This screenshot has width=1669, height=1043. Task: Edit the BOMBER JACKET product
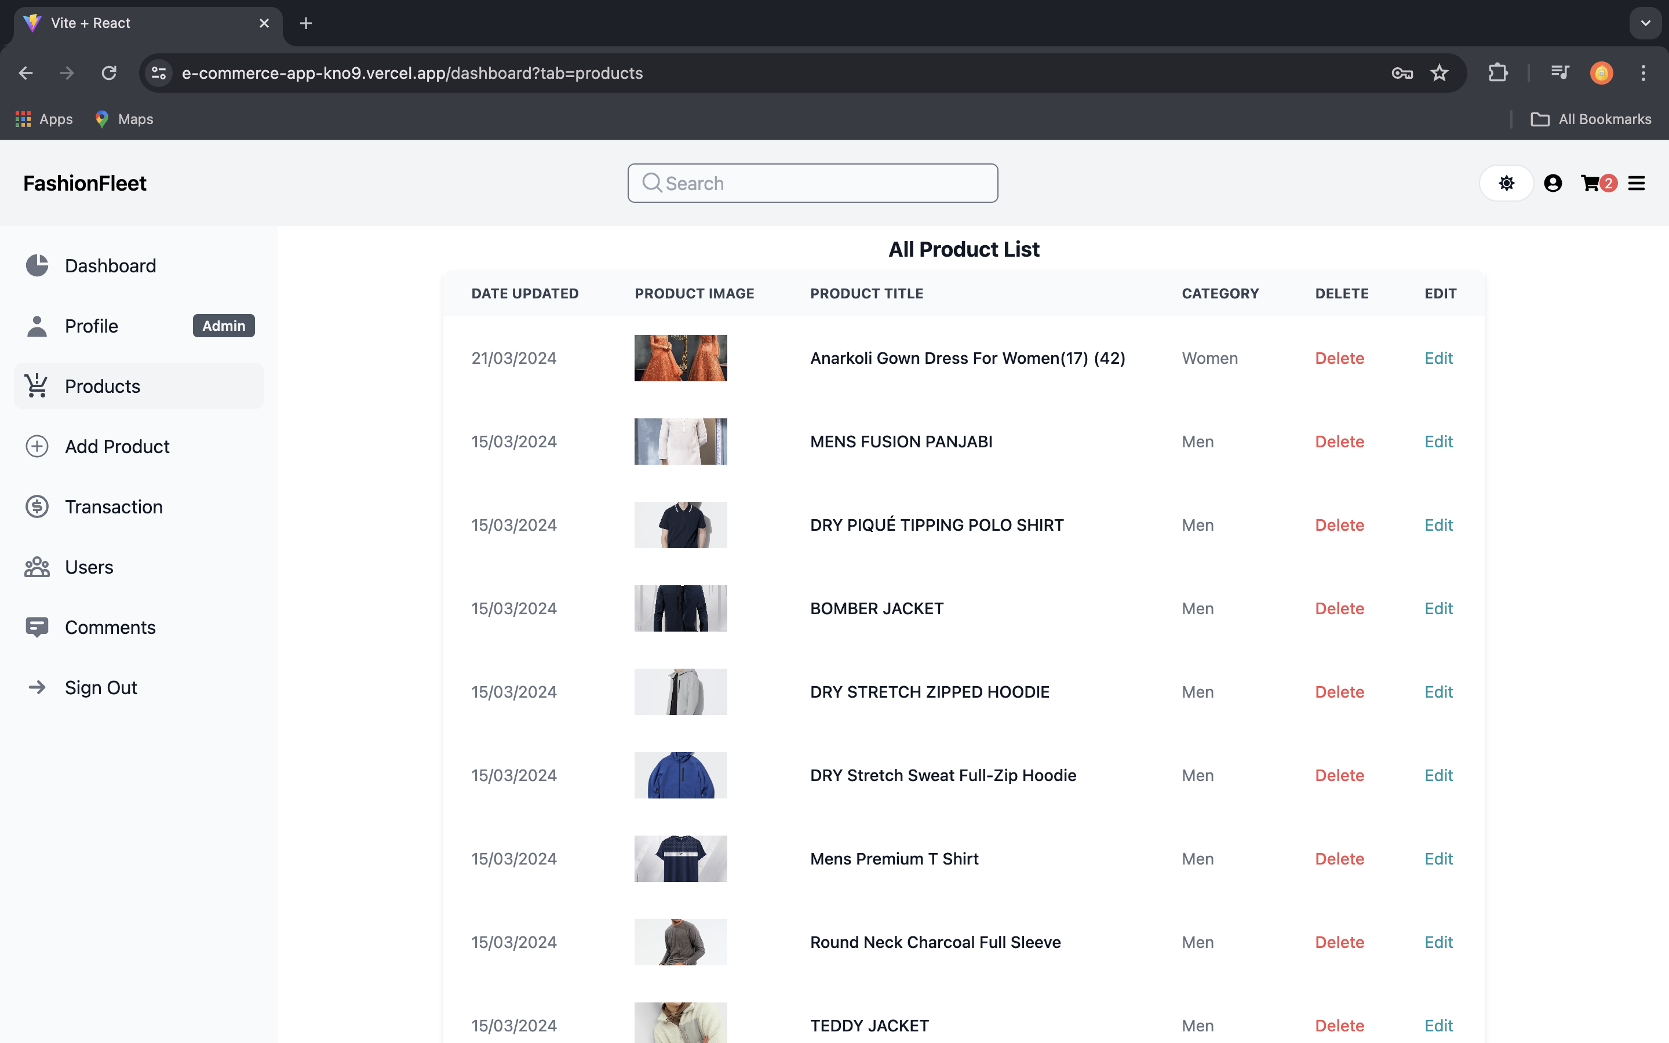(x=1439, y=608)
